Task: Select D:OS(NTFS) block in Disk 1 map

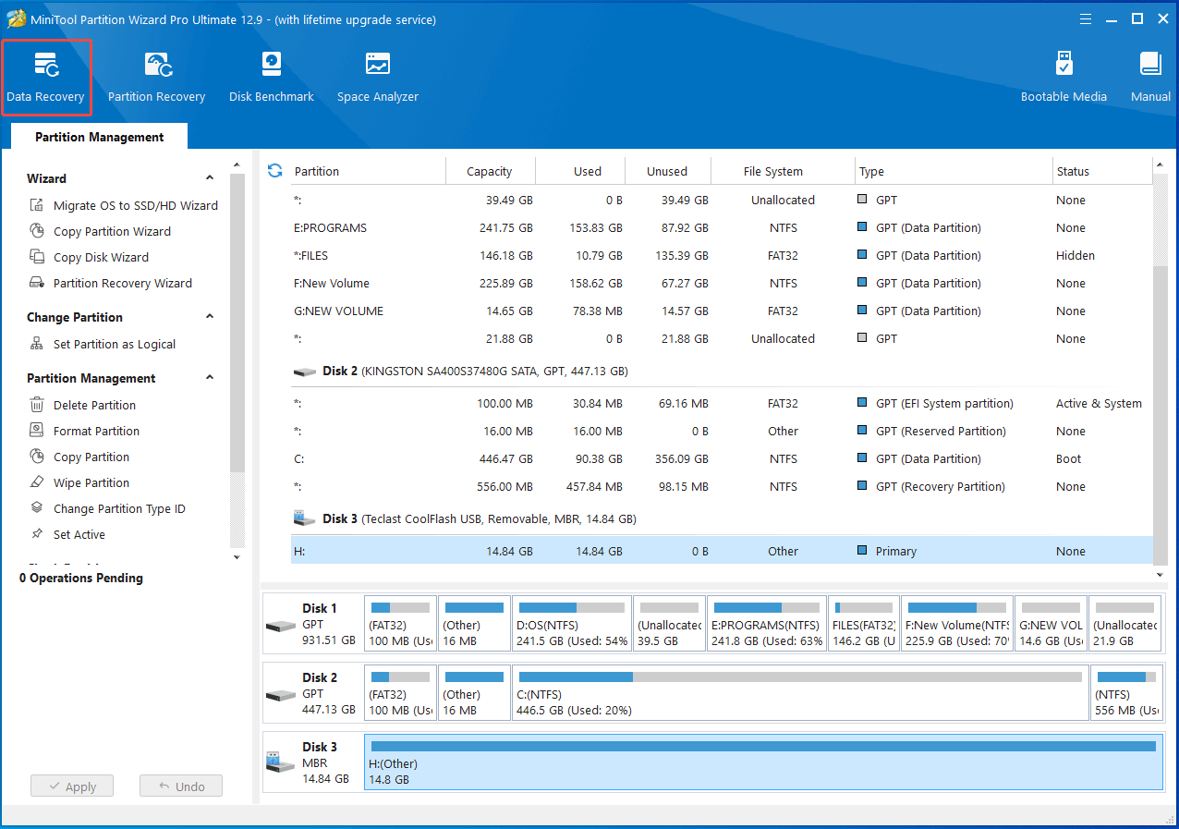Action: 572,624
